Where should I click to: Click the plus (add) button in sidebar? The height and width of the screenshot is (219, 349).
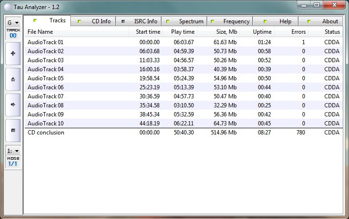[13, 54]
